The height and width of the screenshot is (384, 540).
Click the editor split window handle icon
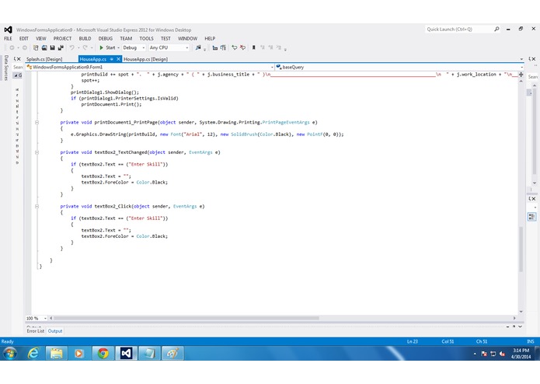pyautogui.click(x=521, y=75)
